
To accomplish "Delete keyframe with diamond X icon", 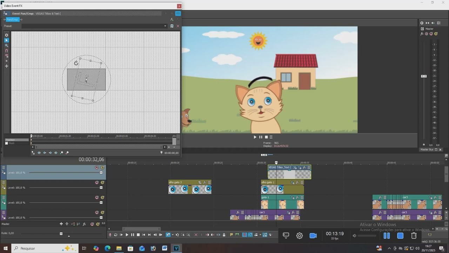I will pos(67,153).
